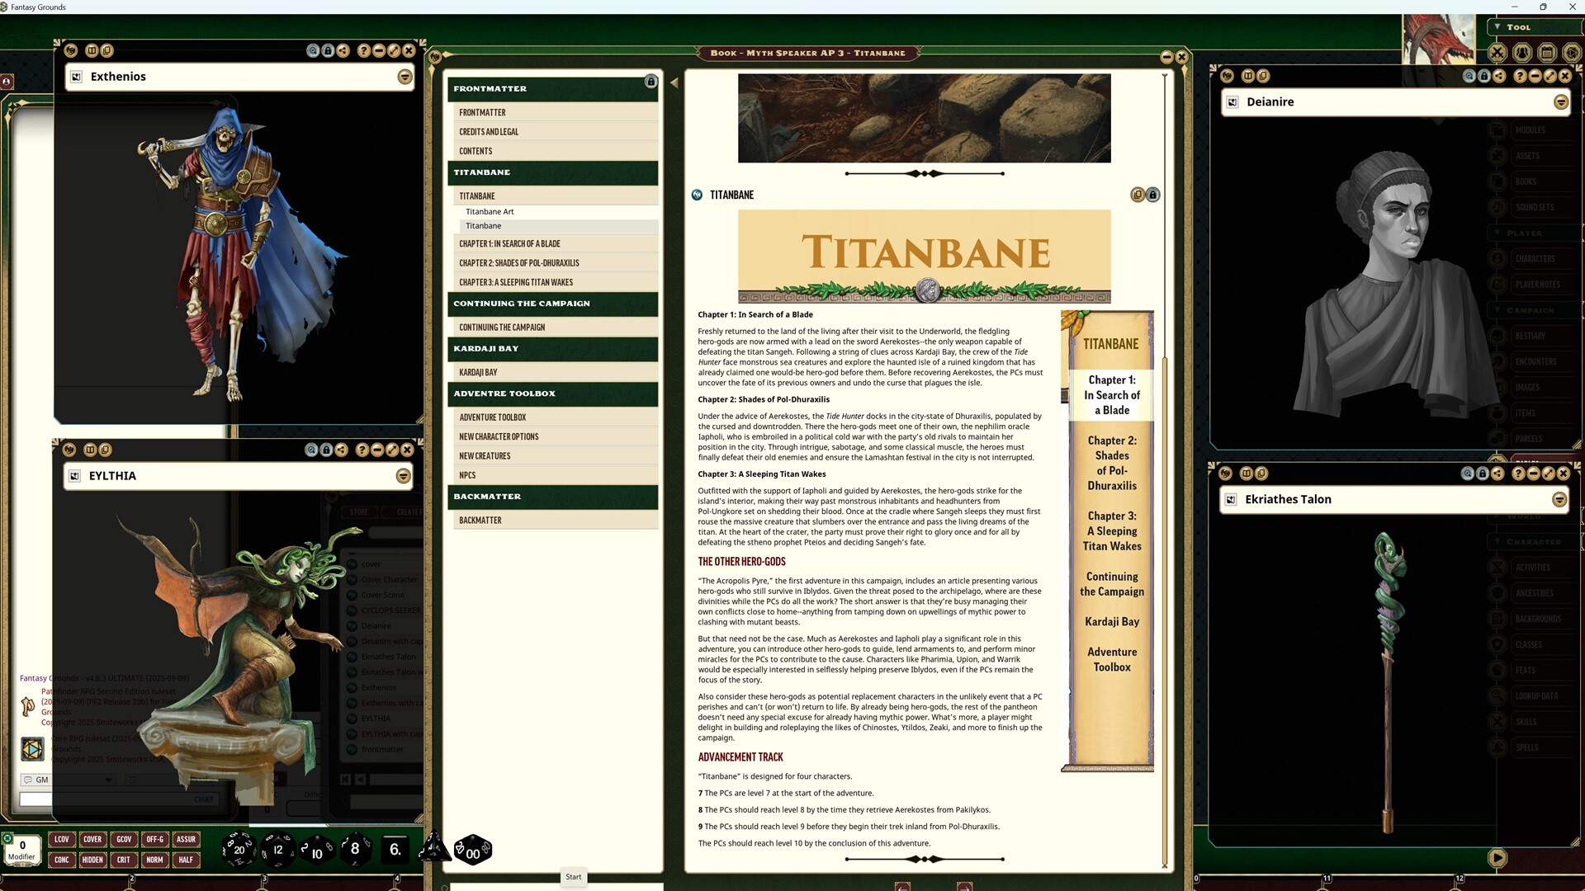
Task: Select Credits and Legal in the book contents
Action: click(488, 131)
